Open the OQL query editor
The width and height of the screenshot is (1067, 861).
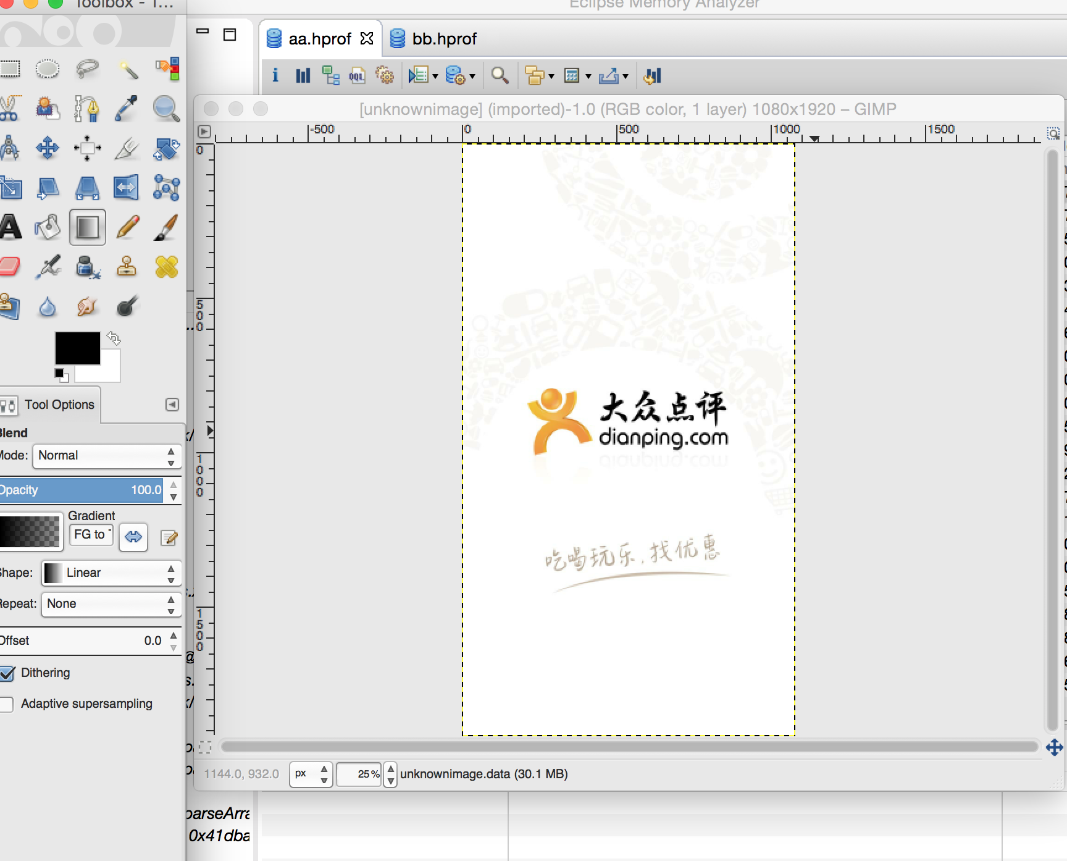[357, 75]
